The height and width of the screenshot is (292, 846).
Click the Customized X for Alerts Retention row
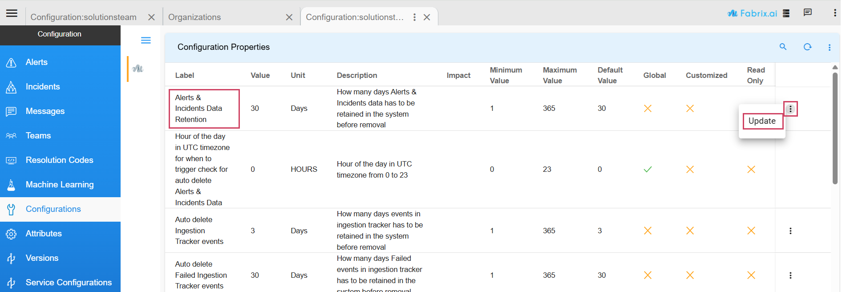coord(690,108)
